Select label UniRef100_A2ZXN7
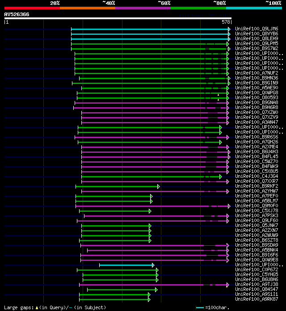 point(257,230)
